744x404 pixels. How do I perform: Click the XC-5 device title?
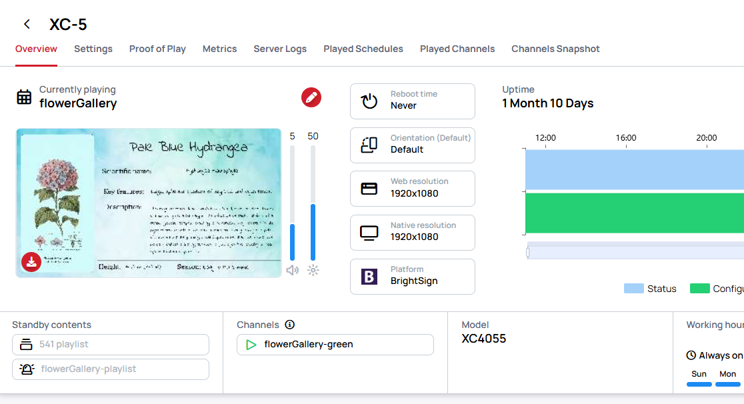coord(68,24)
